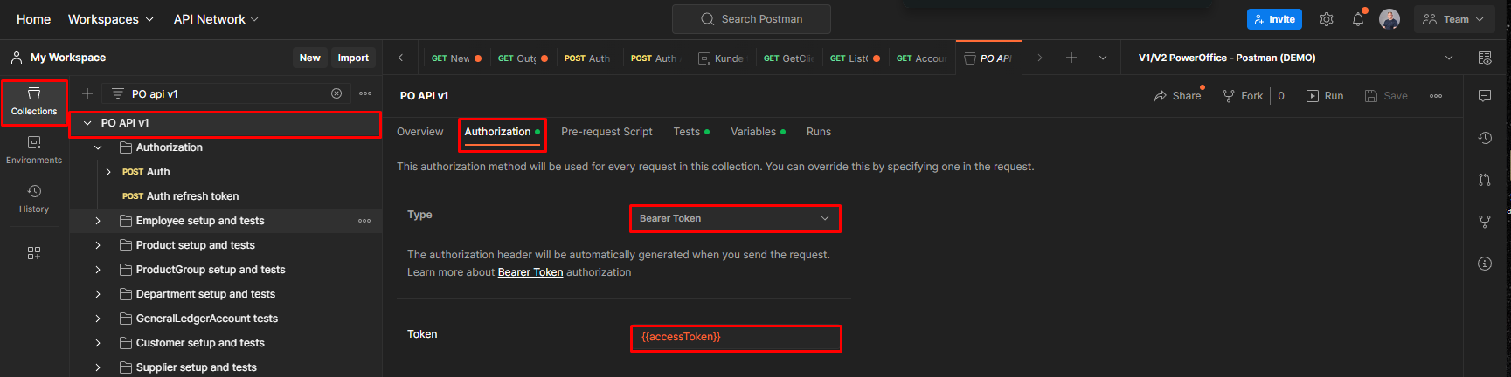Screen dimensions: 1511x377
Task: Clear the collection filter text
Action: coord(336,93)
